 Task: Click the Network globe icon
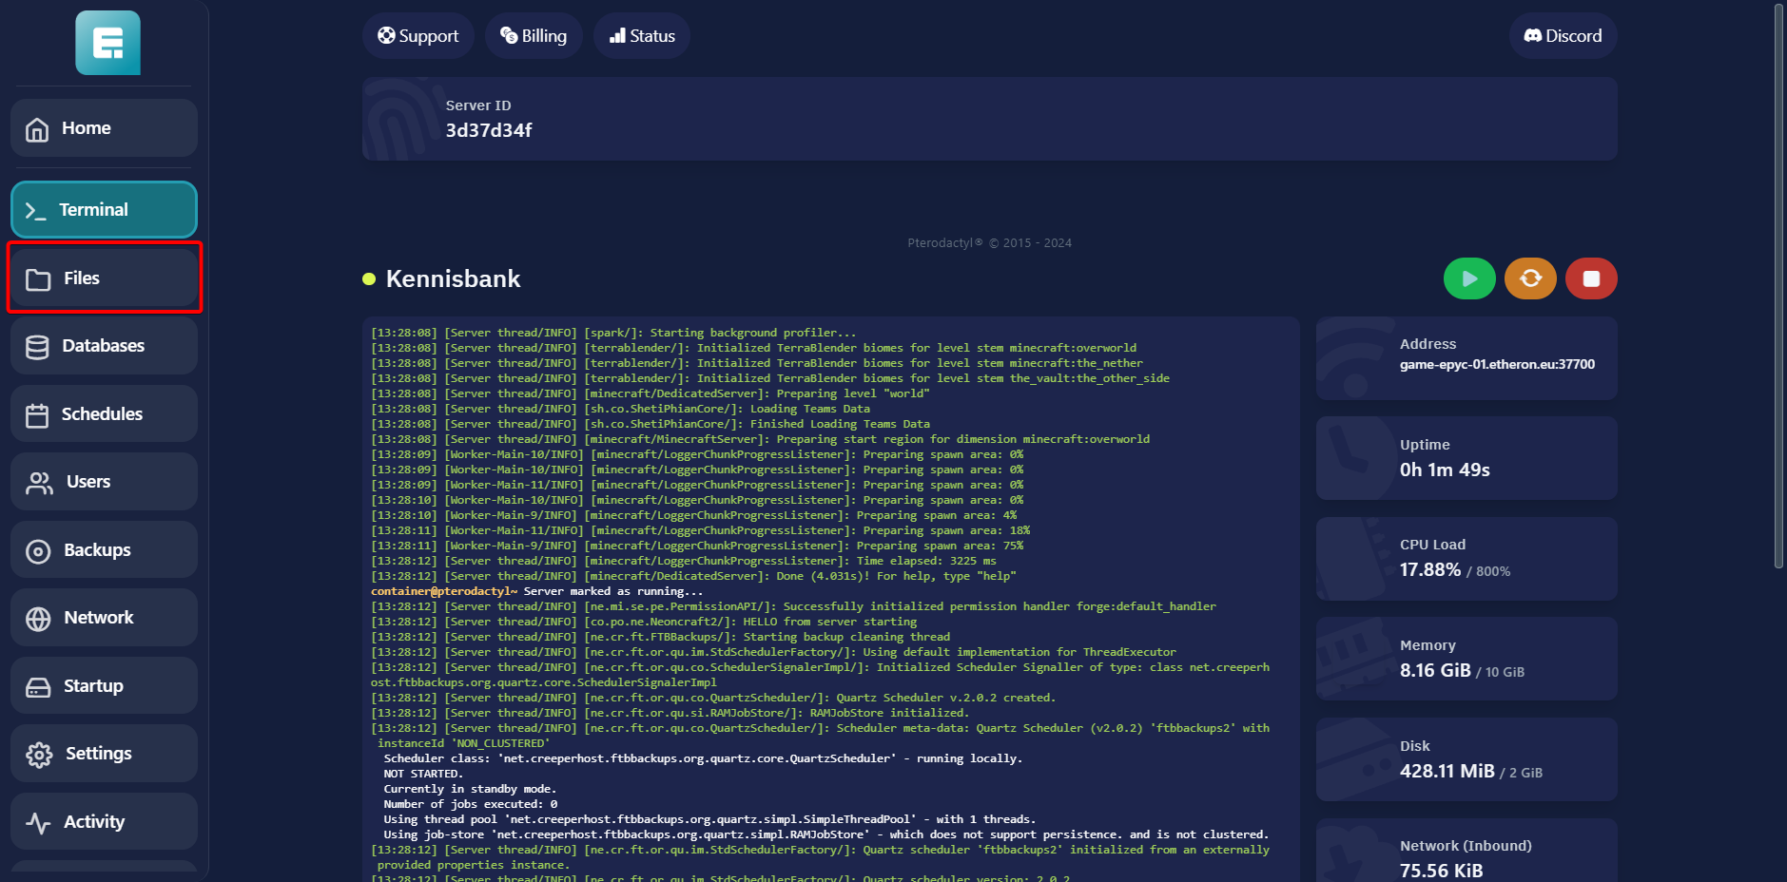point(38,619)
